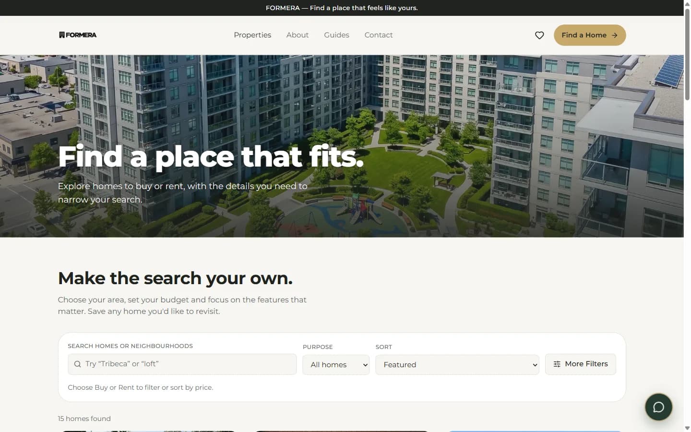Expand the Purpose dropdown showing All homes
The height and width of the screenshot is (432, 691).
click(336, 365)
